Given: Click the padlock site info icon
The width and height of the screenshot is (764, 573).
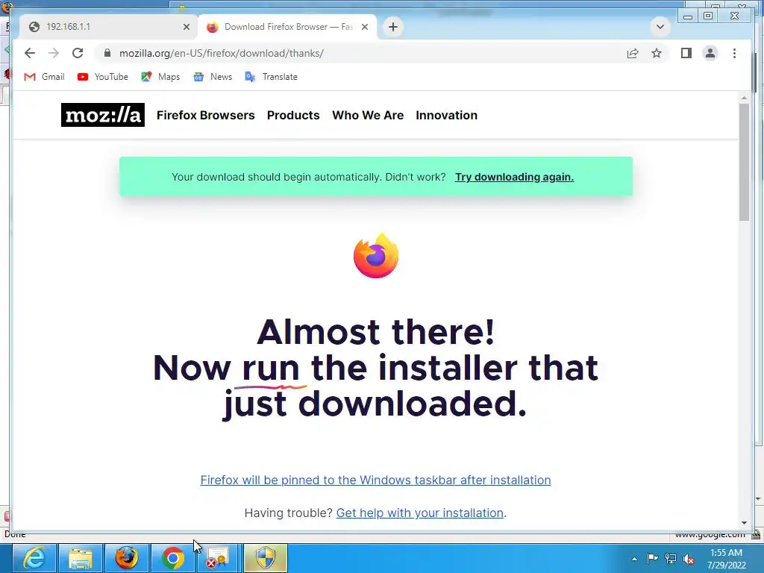Looking at the screenshot, I should [x=107, y=53].
